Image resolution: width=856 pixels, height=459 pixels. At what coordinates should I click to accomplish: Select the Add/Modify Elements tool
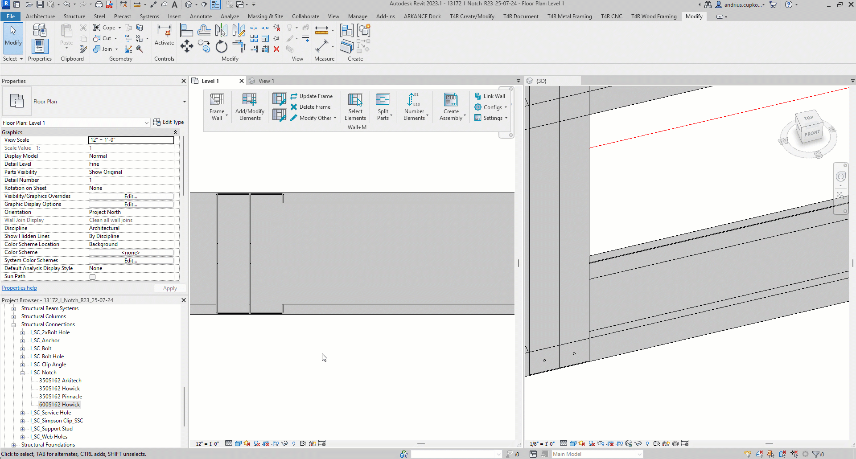point(250,100)
